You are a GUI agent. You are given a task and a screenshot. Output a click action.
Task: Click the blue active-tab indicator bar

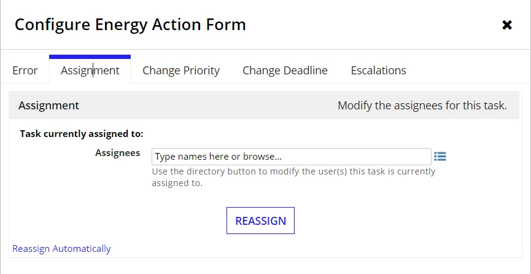90,57
